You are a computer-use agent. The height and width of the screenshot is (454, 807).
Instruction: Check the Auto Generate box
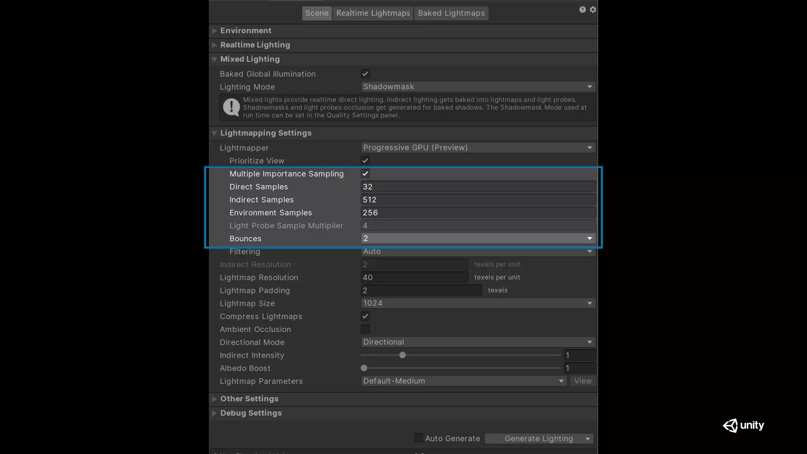418,438
